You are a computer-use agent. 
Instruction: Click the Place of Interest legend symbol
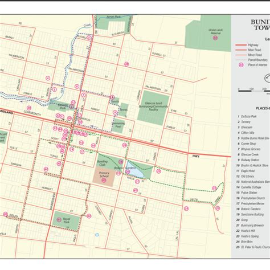(241, 65)
